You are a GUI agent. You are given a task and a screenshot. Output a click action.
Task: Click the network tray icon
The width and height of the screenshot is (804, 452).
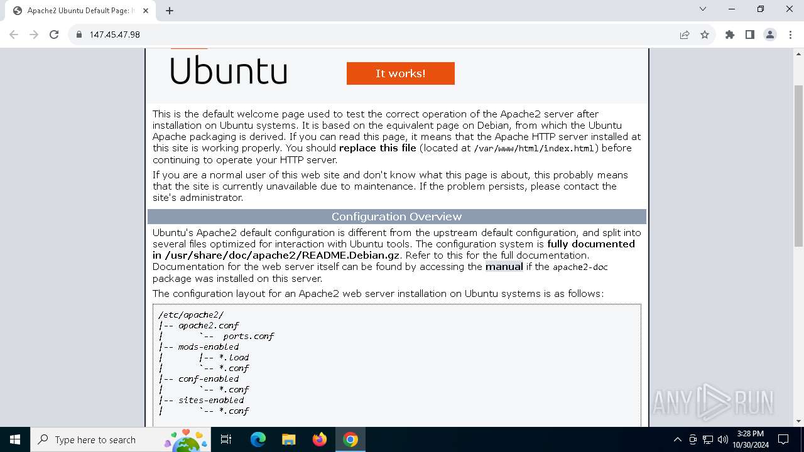708,439
